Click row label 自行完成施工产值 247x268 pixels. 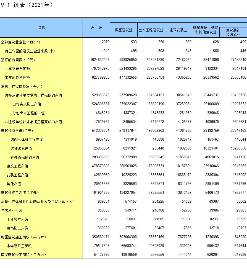27,104
